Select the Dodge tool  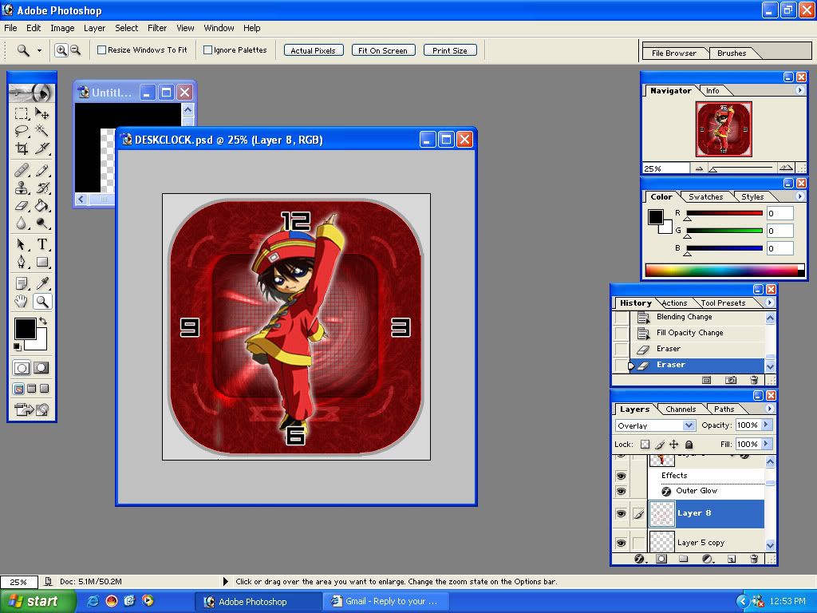click(42, 223)
